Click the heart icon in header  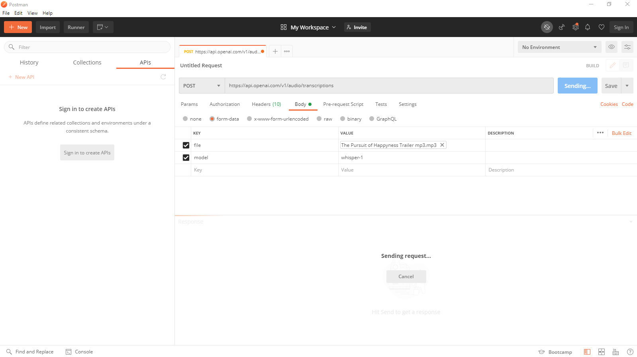pos(602,27)
